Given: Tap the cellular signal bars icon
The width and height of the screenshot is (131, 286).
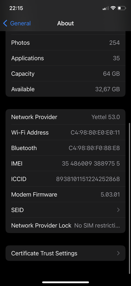Looking at the screenshot, I should pyautogui.click(x=106, y=8).
